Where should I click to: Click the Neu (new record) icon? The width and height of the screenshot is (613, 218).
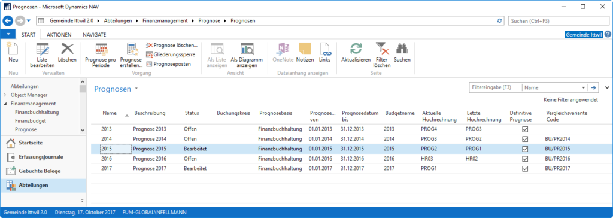tap(13, 49)
